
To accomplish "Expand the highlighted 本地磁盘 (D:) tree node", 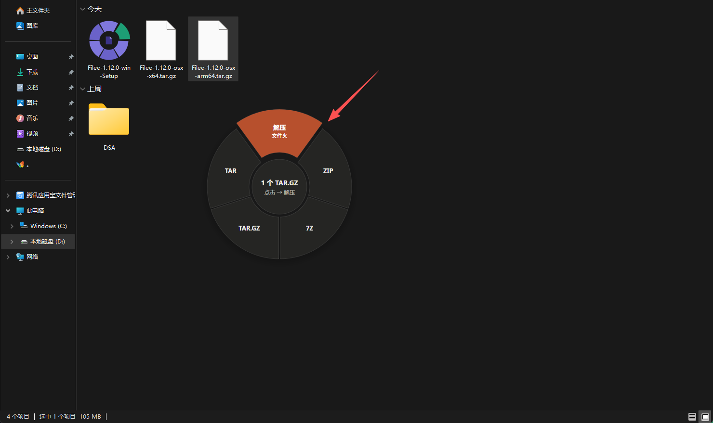I will (x=12, y=242).
